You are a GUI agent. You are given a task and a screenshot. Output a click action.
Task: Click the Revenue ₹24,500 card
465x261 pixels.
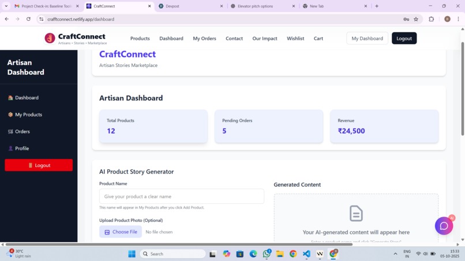(x=384, y=126)
